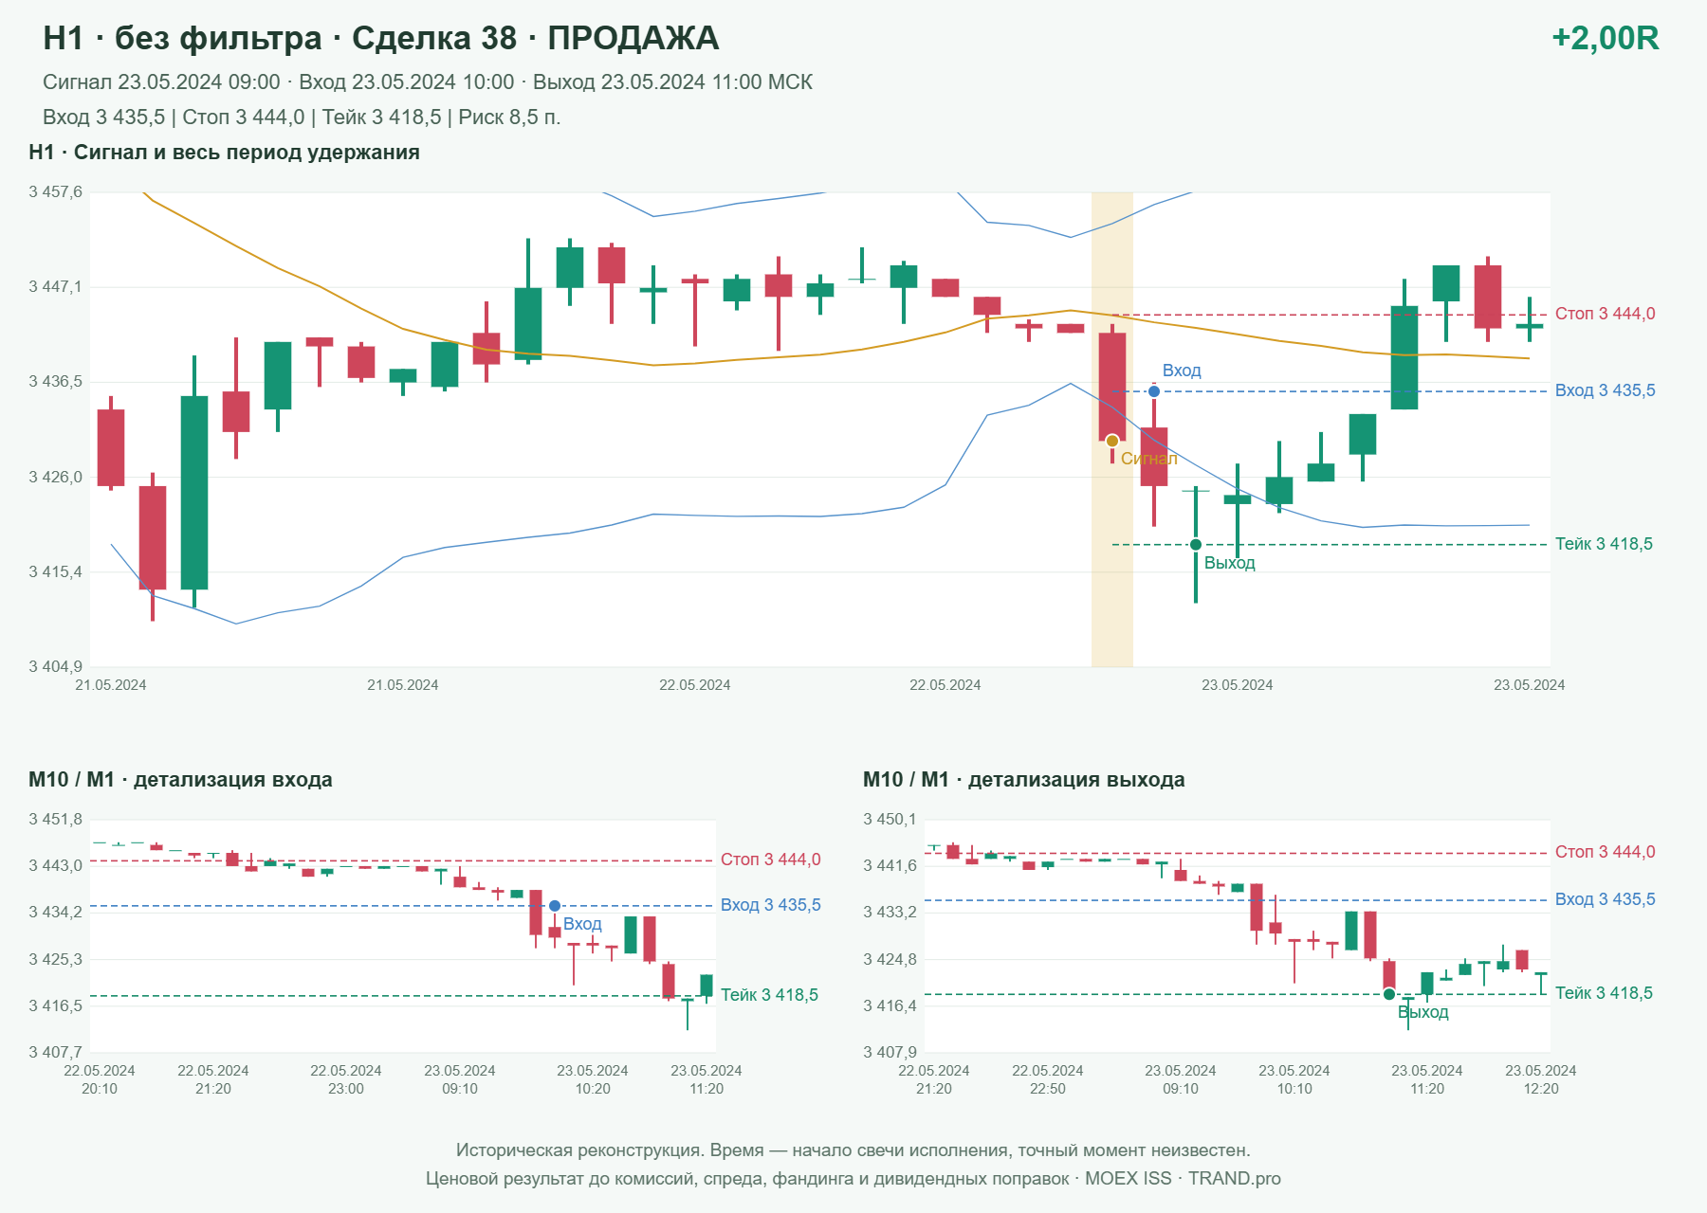Click the '3 451,8' axis label in entry chart

55,820
